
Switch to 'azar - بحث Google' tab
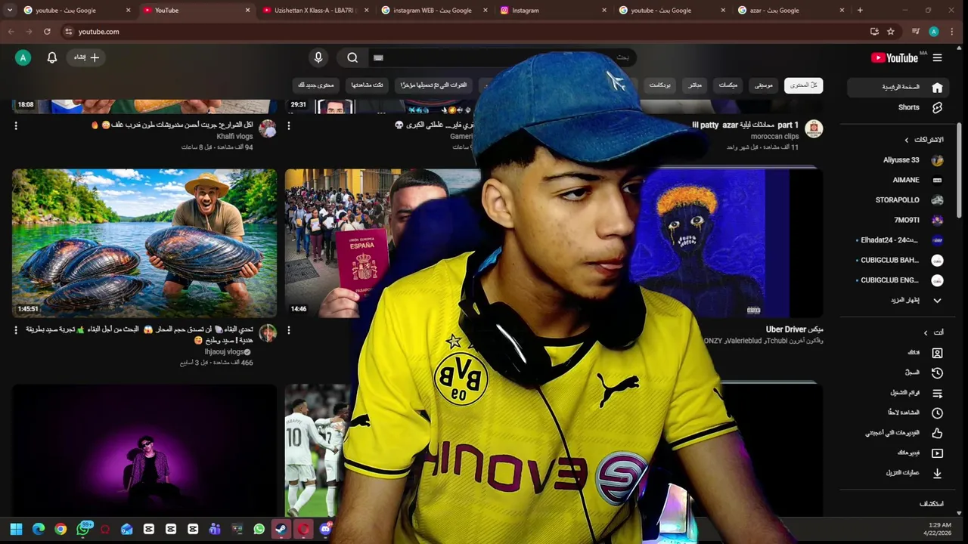point(791,11)
